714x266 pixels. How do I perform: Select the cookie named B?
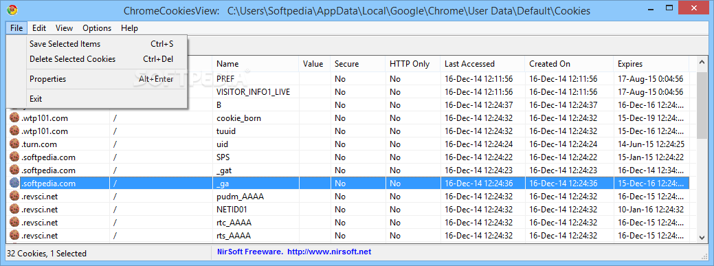(219, 105)
